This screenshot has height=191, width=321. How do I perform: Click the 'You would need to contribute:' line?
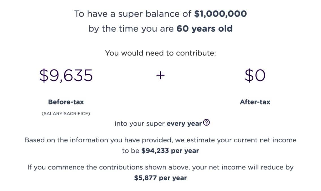click(x=160, y=53)
